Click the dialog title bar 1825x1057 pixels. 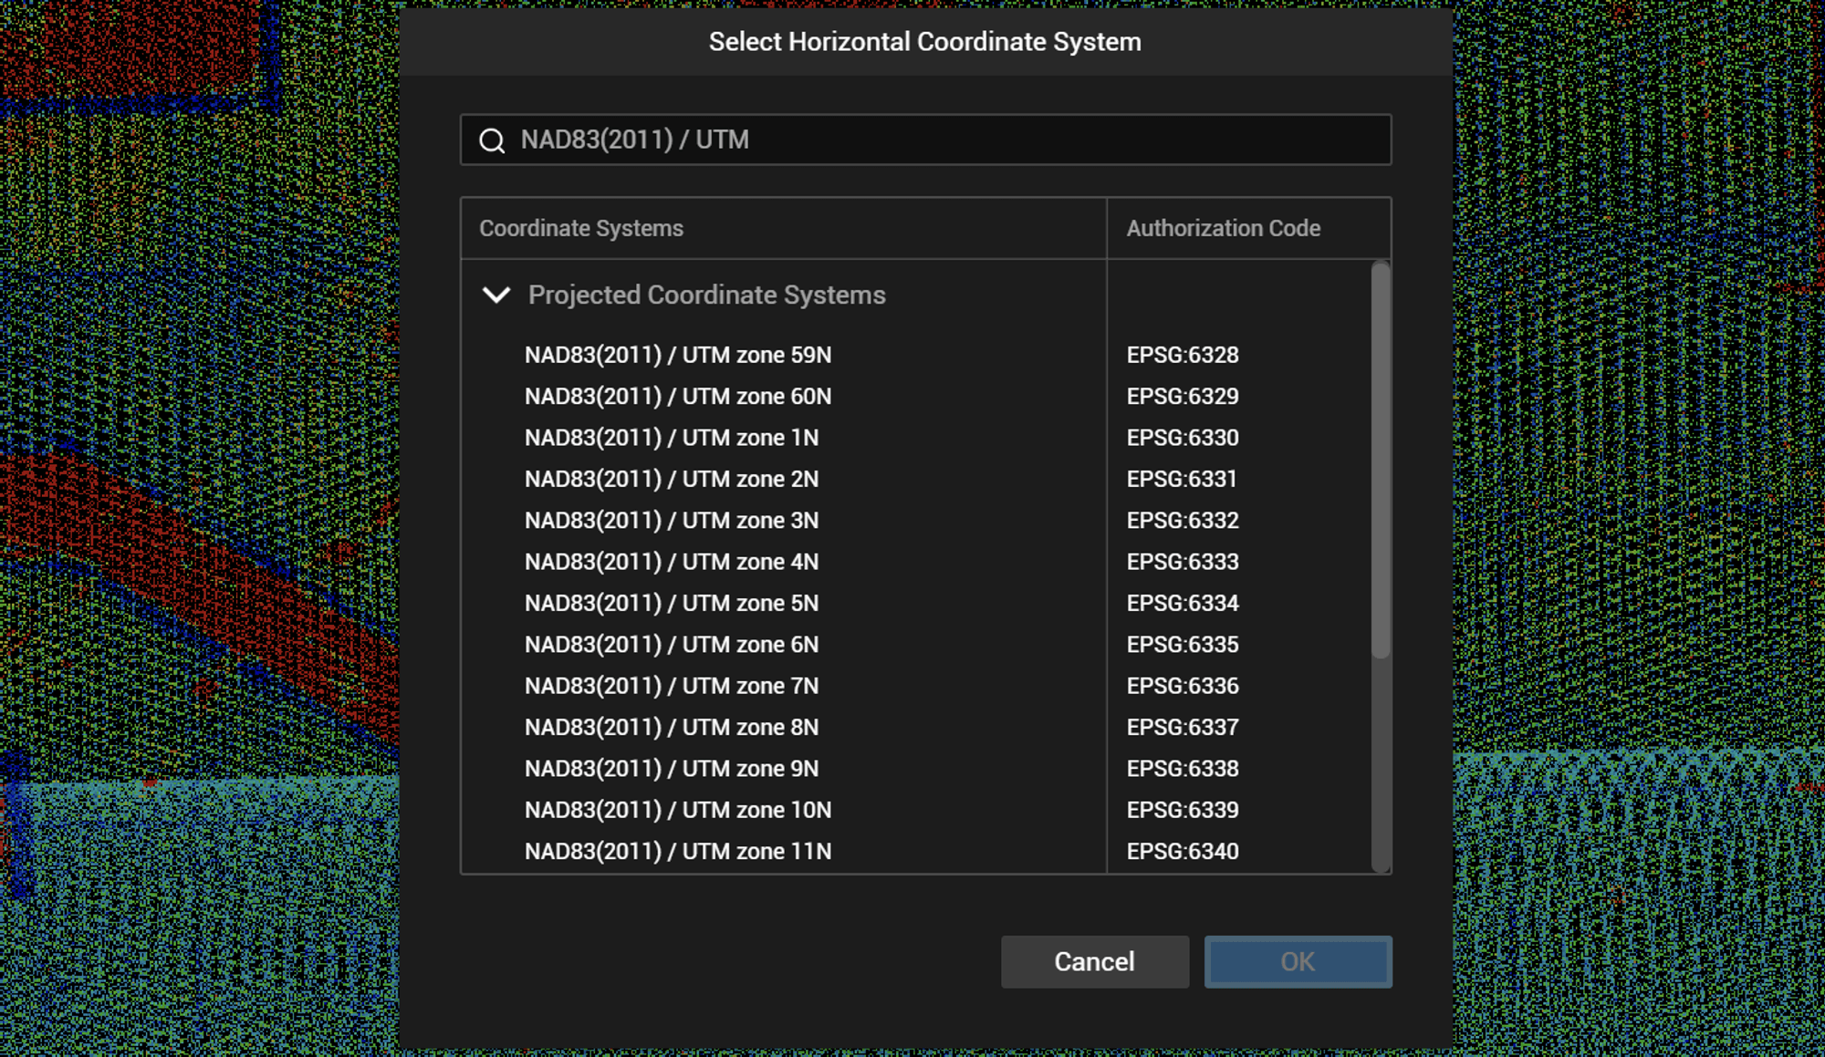pos(923,41)
